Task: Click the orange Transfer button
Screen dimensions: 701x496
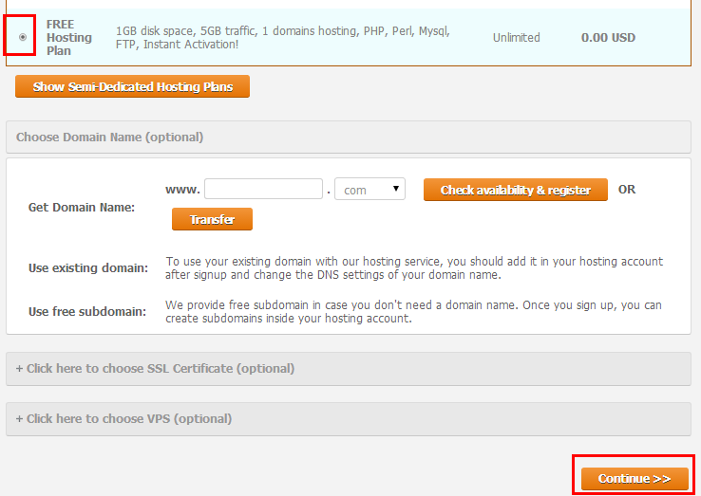Action: pyautogui.click(x=212, y=219)
